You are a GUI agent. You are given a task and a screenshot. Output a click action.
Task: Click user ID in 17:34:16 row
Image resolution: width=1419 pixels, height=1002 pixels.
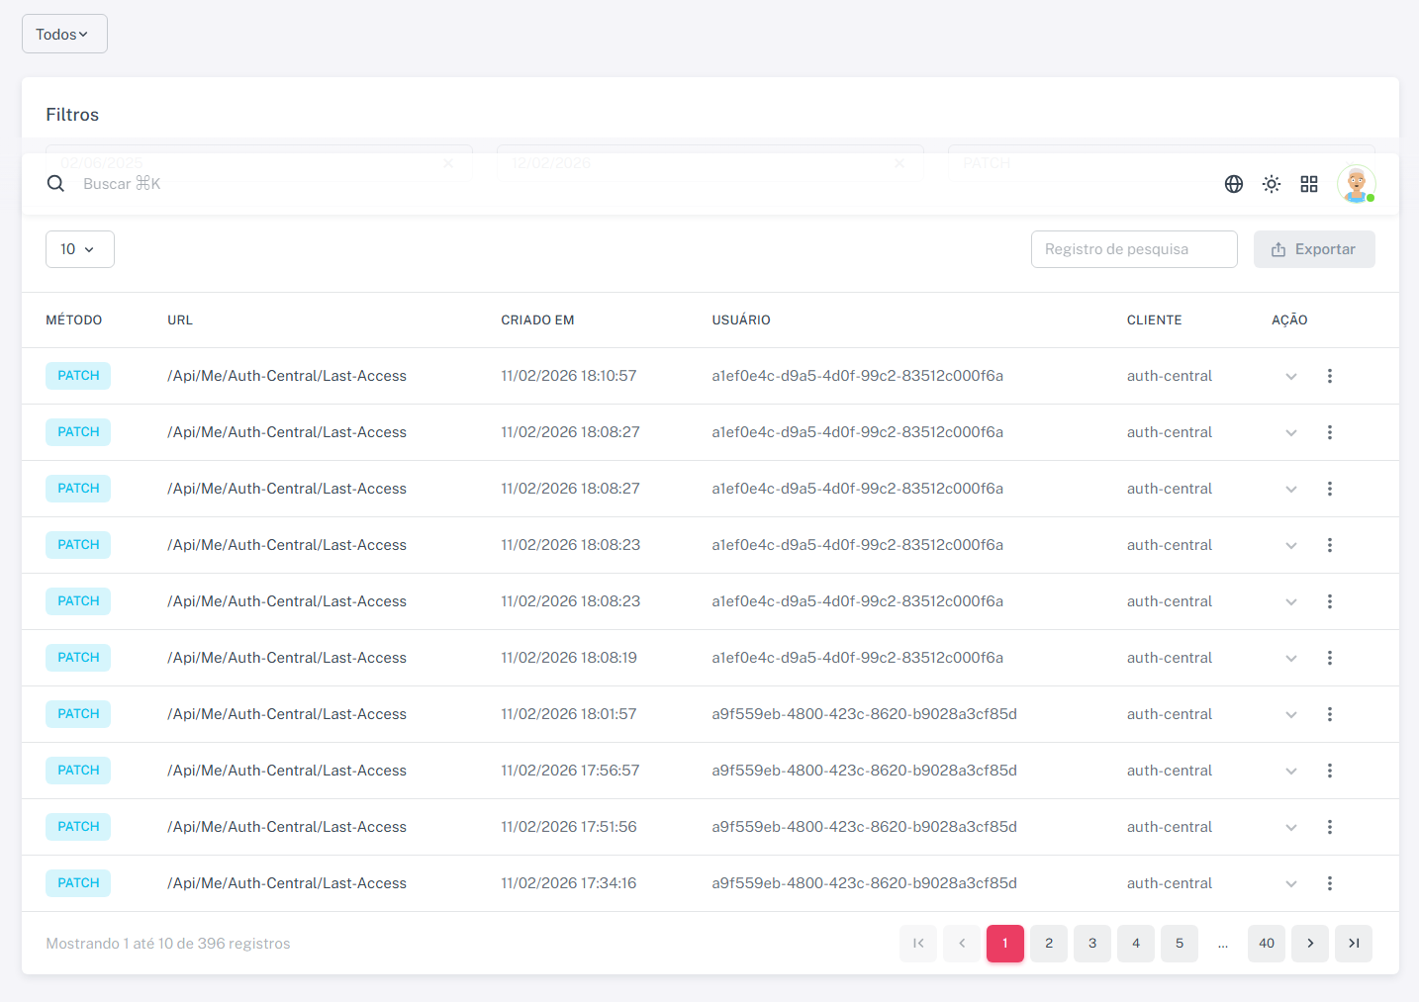[x=865, y=883]
